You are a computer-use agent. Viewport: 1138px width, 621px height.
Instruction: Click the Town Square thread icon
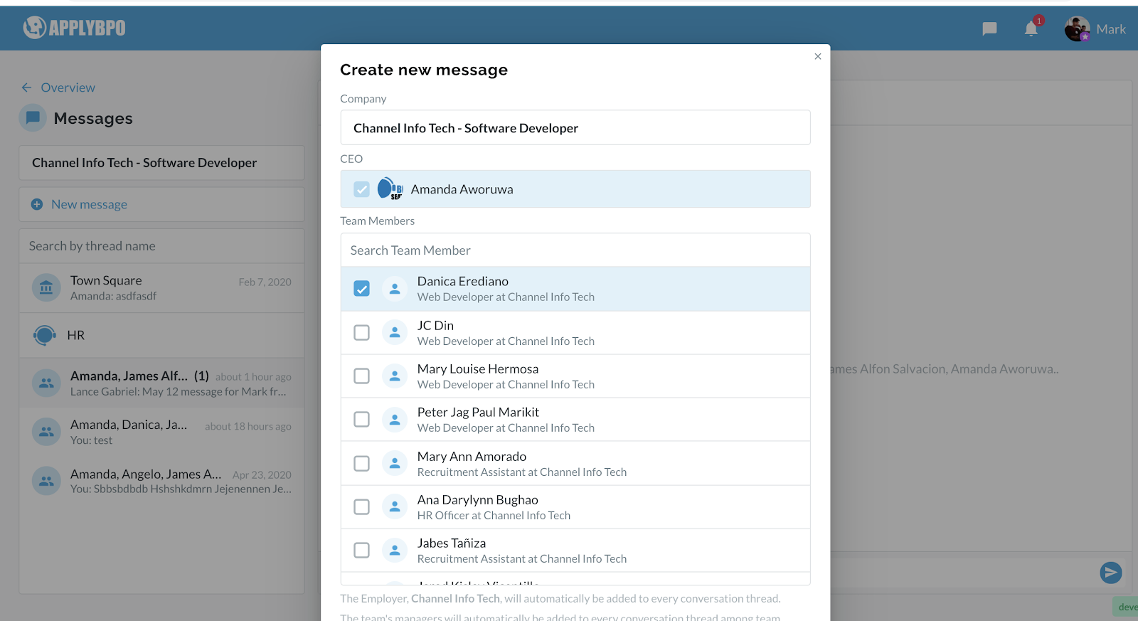point(46,288)
